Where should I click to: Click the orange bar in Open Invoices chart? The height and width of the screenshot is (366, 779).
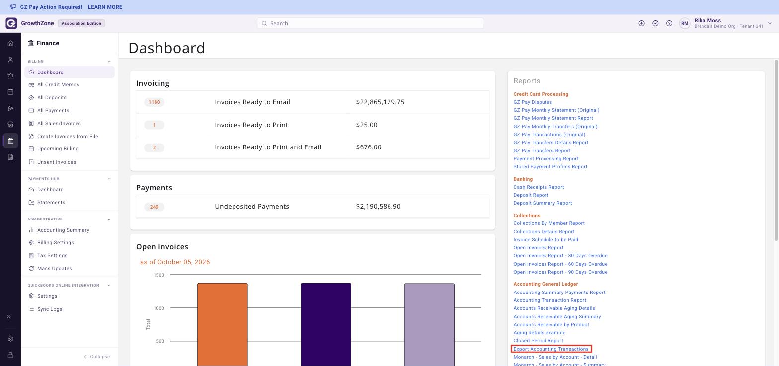[223, 324]
